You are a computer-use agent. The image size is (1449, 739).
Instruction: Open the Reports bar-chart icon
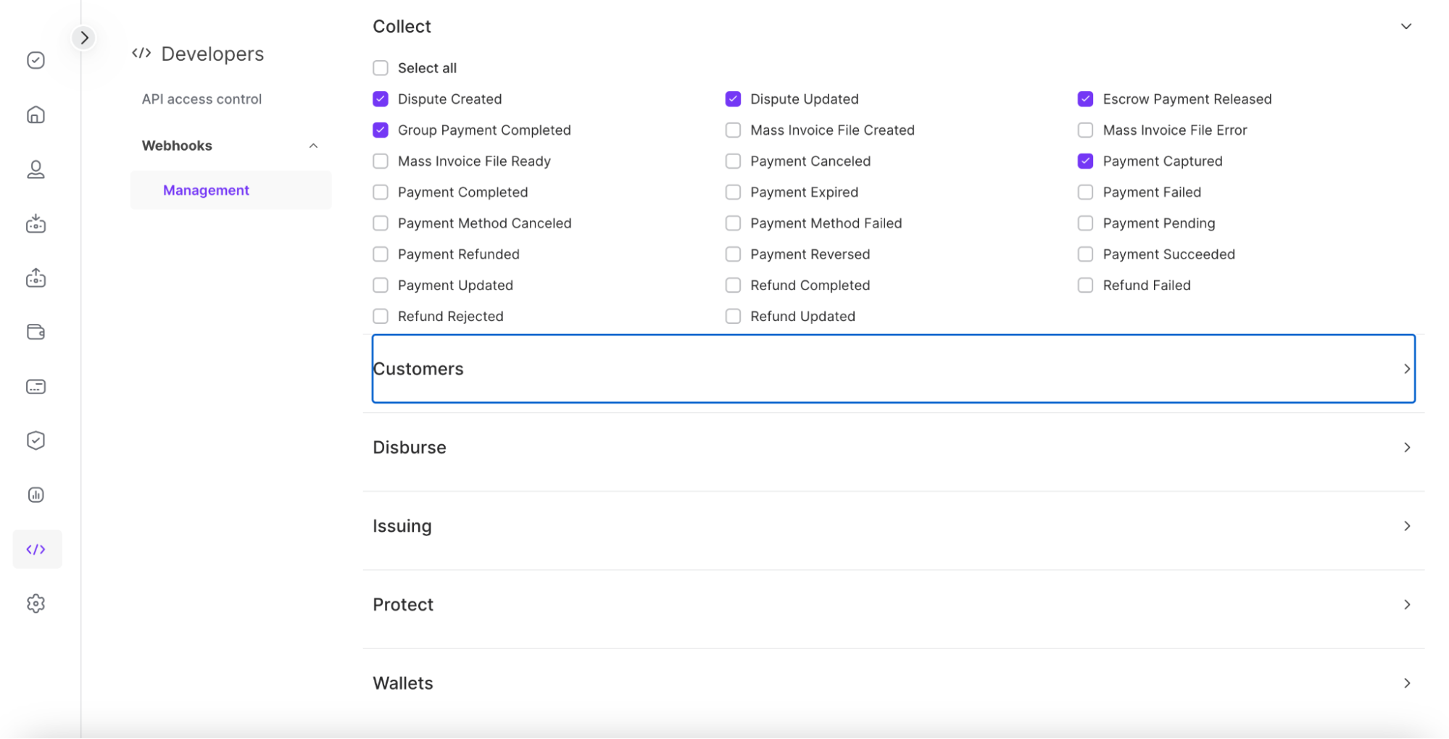coord(36,494)
